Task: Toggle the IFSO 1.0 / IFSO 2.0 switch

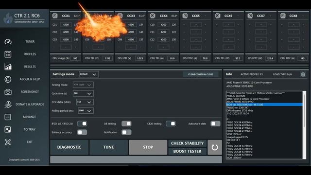Action: (82, 123)
